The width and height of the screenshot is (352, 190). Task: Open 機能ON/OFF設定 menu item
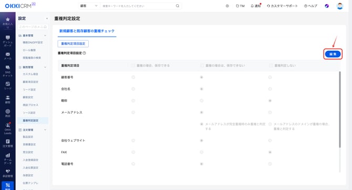tap(33, 42)
